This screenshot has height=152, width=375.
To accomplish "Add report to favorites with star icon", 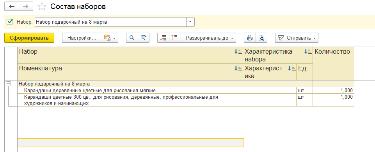I will click(42, 7).
